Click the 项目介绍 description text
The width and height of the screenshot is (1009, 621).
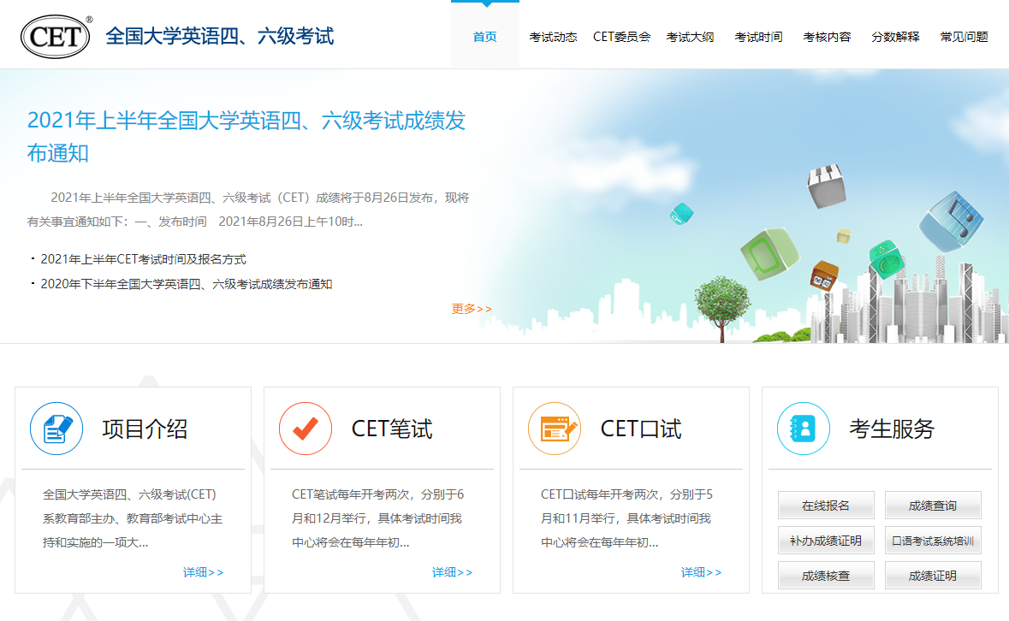pos(133,518)
